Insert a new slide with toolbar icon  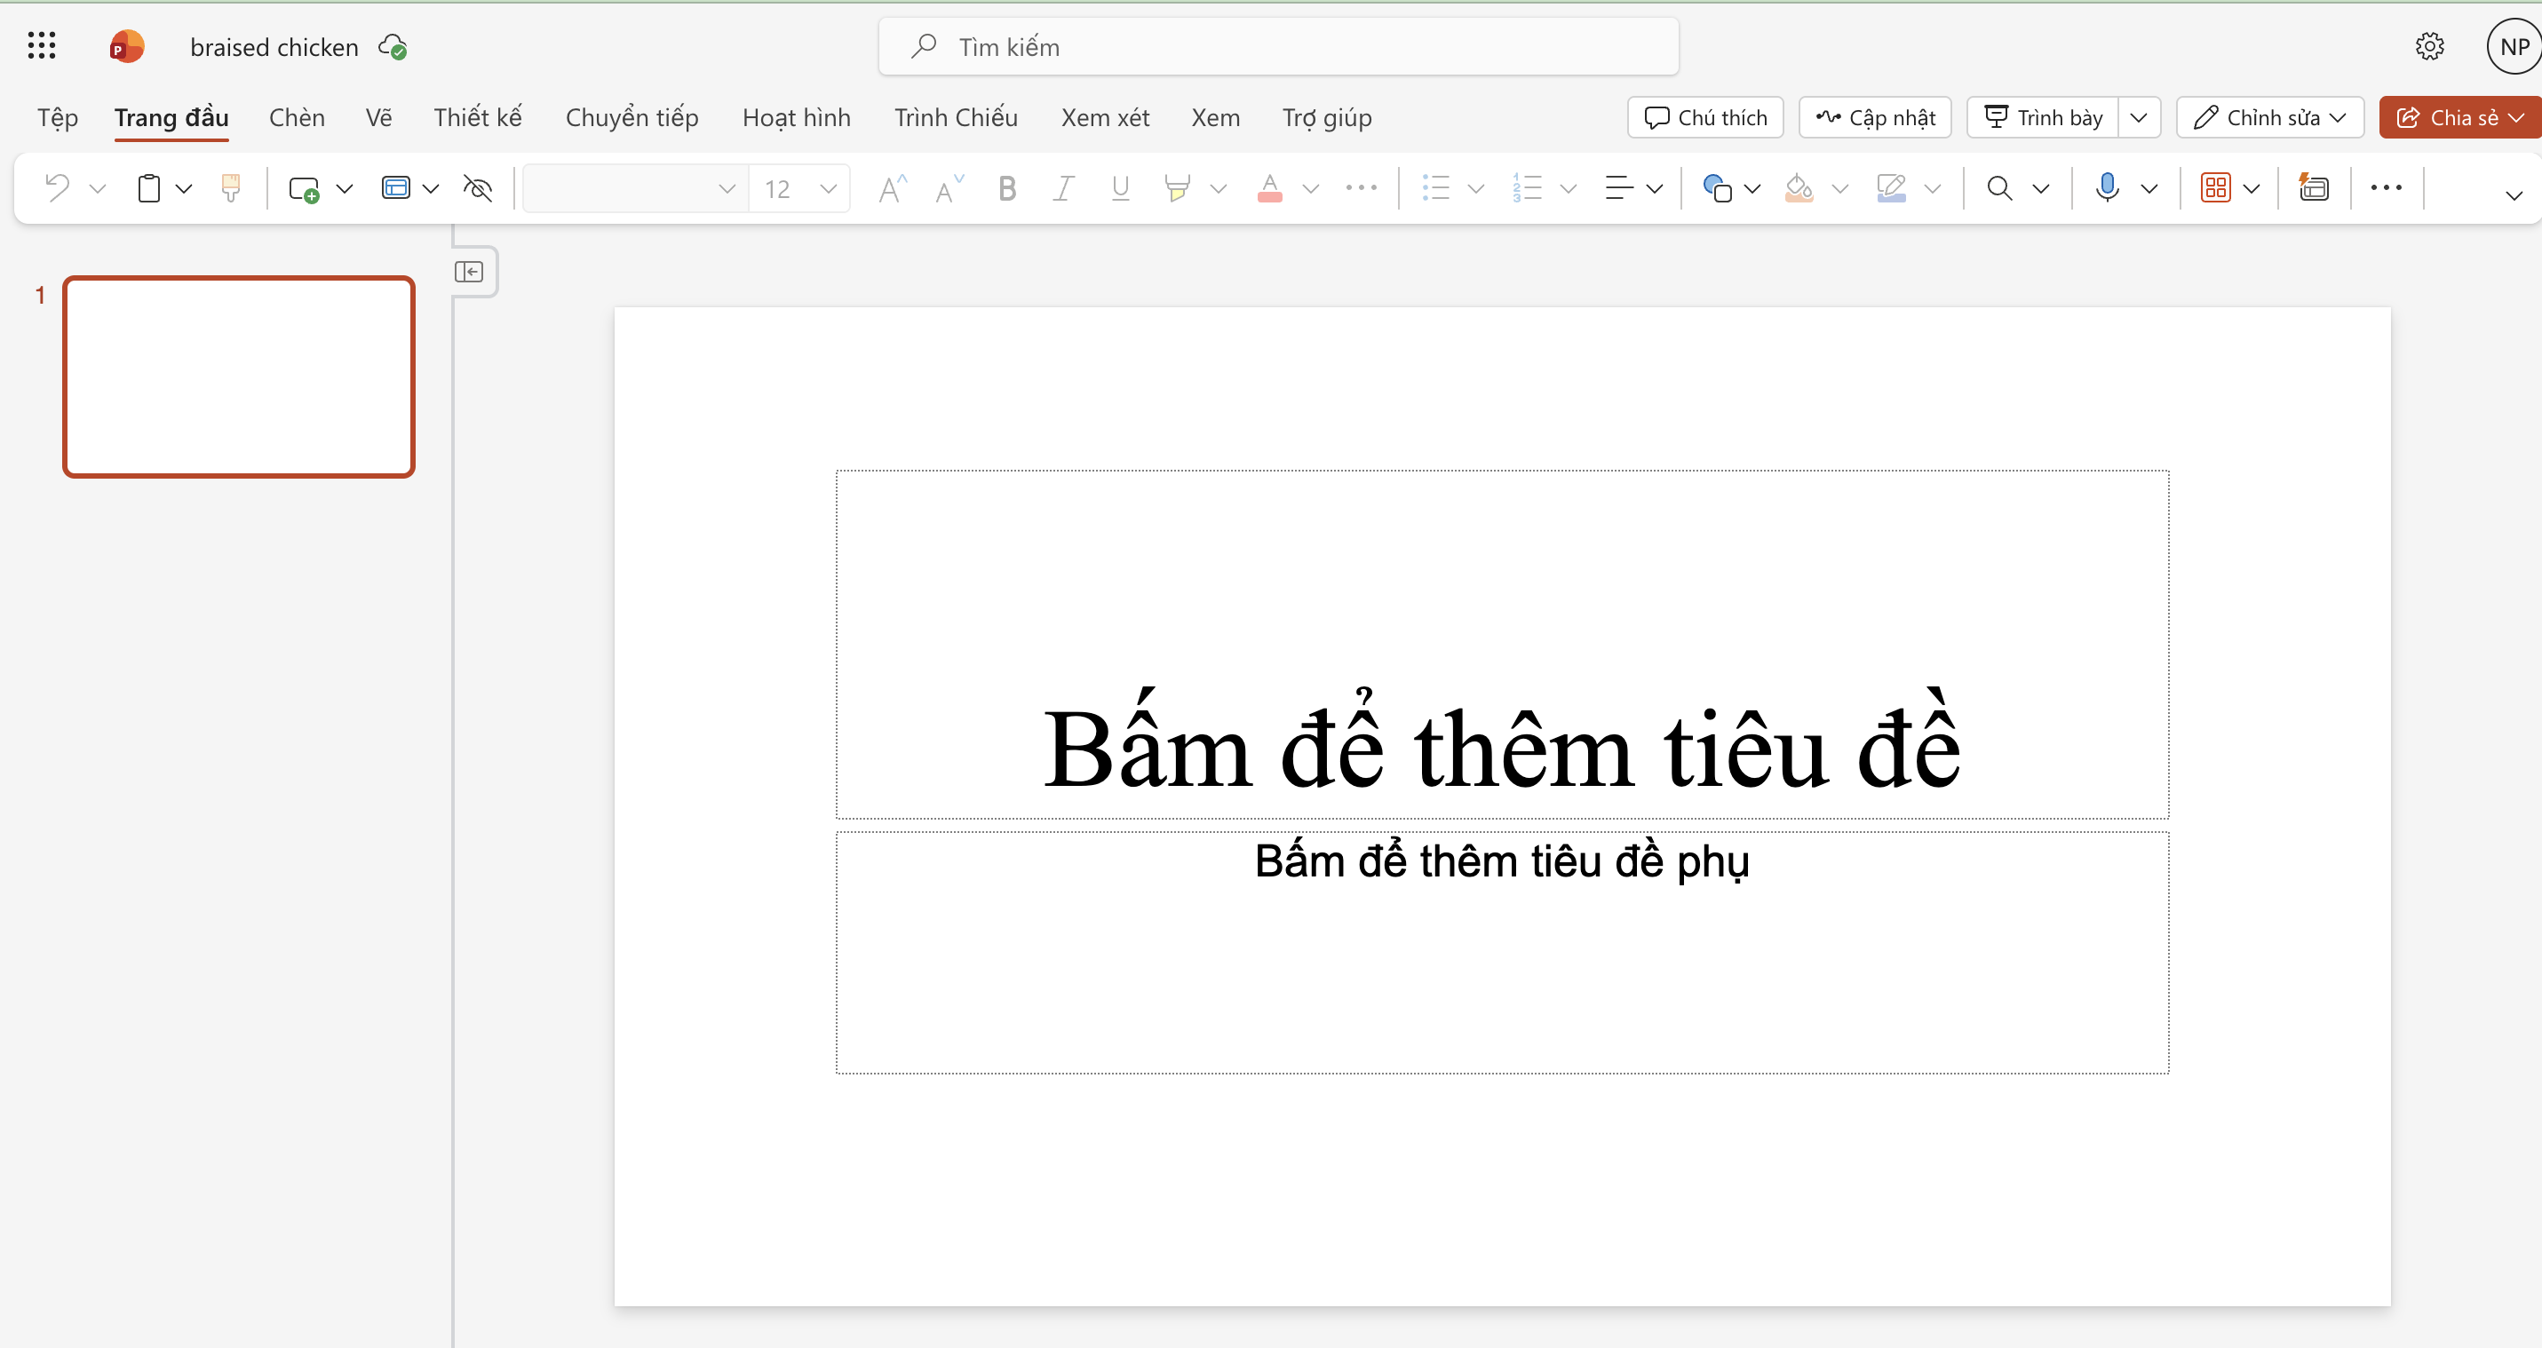pos(303,187)
